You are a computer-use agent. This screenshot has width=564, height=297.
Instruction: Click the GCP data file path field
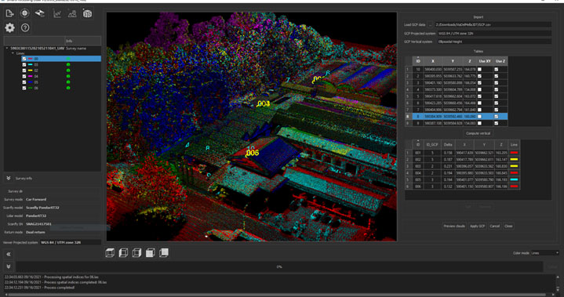pos(493,25)
